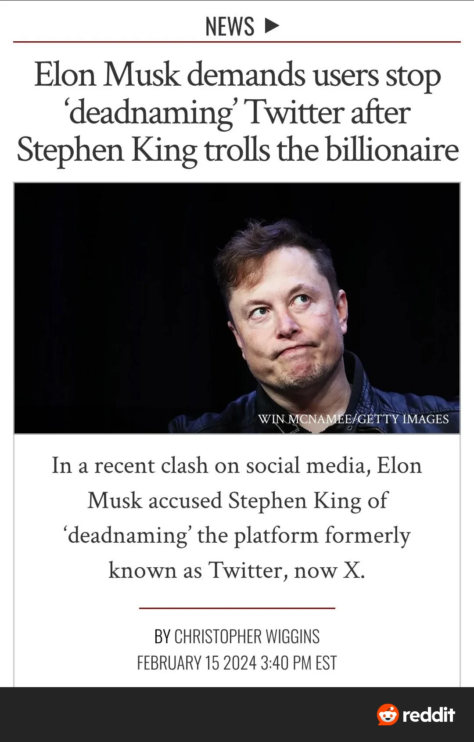Open the NEWS section label
This screenshot has width=474, height=742.
tap(230, 26)
